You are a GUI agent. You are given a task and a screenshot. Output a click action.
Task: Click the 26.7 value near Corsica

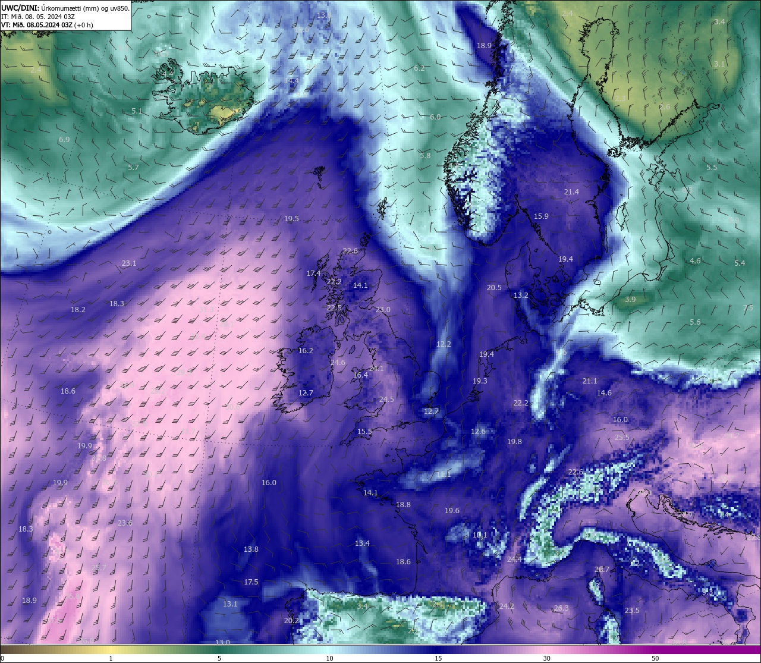[602, 570]
